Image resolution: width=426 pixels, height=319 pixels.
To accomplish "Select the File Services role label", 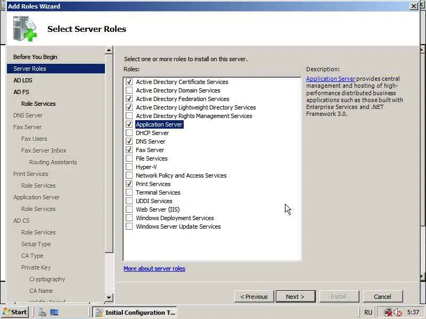I will coord(152,158).
